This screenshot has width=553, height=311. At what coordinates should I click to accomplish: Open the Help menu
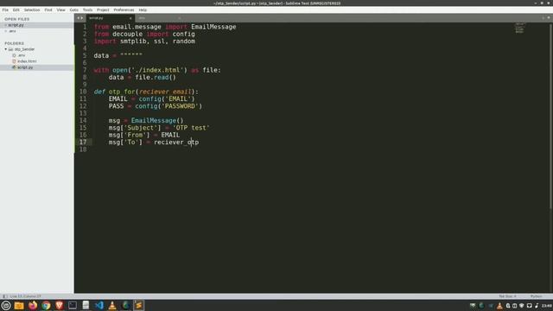(x=143, y=10)
